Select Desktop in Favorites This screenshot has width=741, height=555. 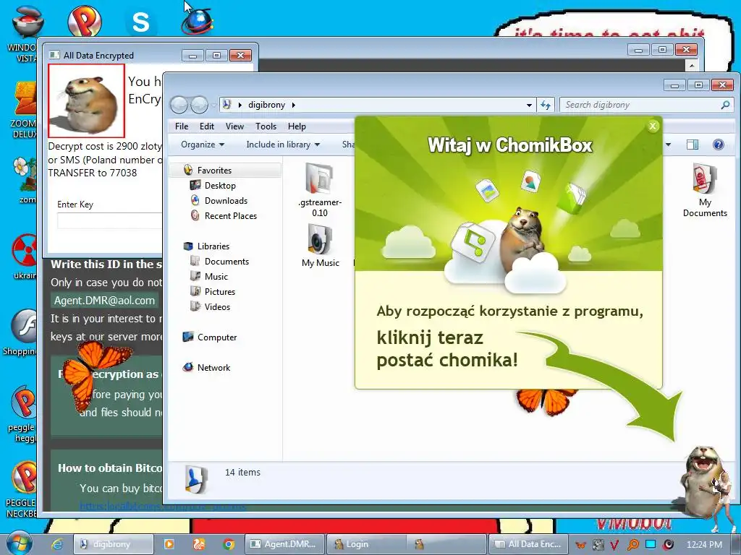[x=220, y=186]
